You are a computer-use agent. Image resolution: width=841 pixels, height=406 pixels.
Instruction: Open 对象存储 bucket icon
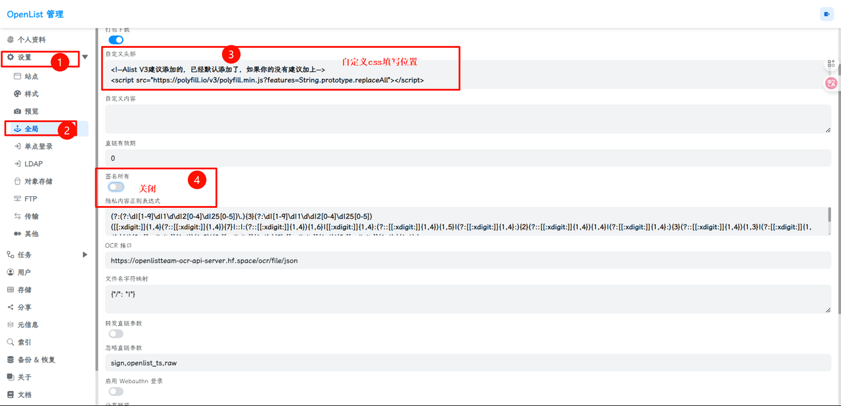click(18, 181)
